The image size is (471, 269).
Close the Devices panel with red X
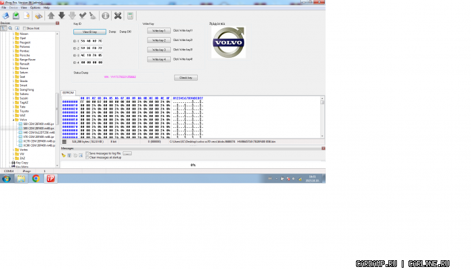tap(57, 23)
